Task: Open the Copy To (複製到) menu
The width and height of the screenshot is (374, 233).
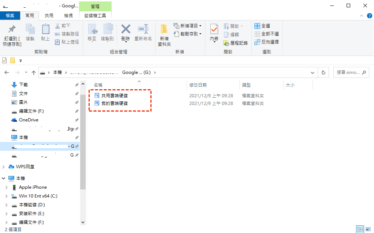Action: tap(107, 33)
